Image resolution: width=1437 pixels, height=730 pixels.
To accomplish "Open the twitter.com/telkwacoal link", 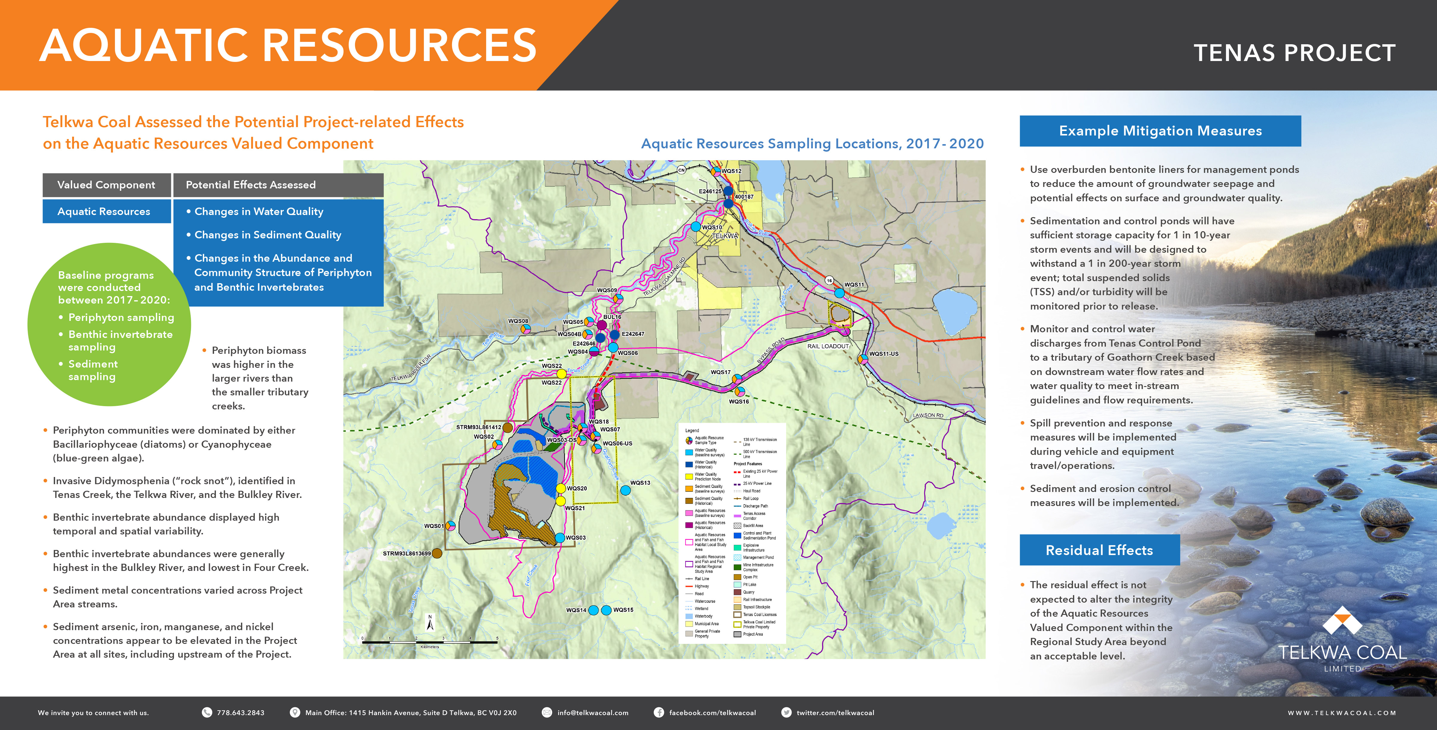I will 835,713.
